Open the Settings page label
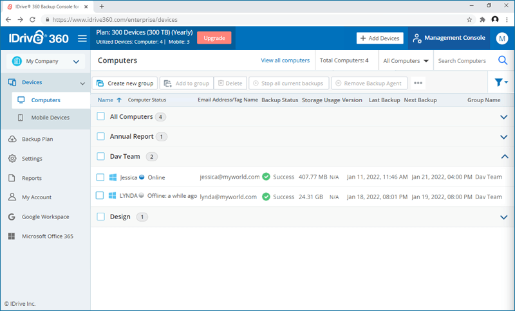 coord(32,159)
